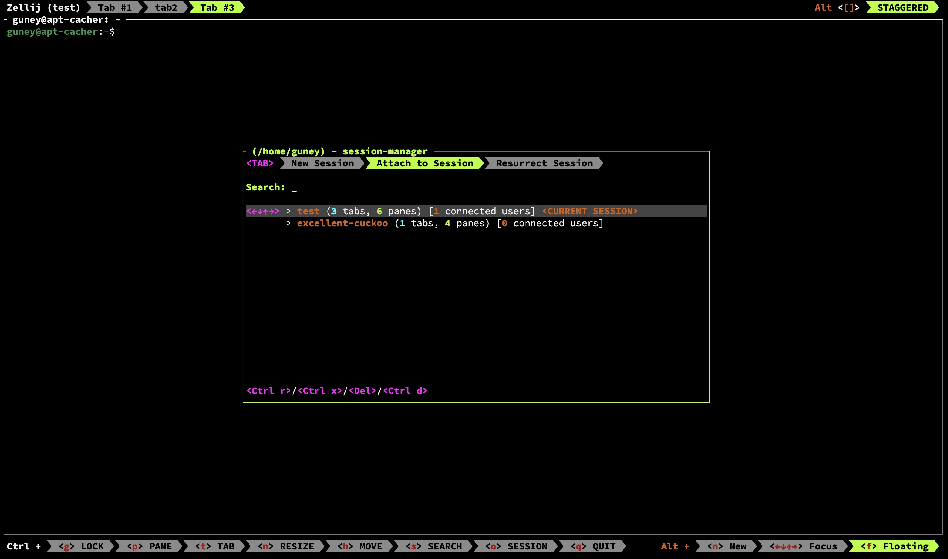Click the STAGGERED layout indicator
The width and height of the screenshot is (948, 559).
(x=903, y=7)
